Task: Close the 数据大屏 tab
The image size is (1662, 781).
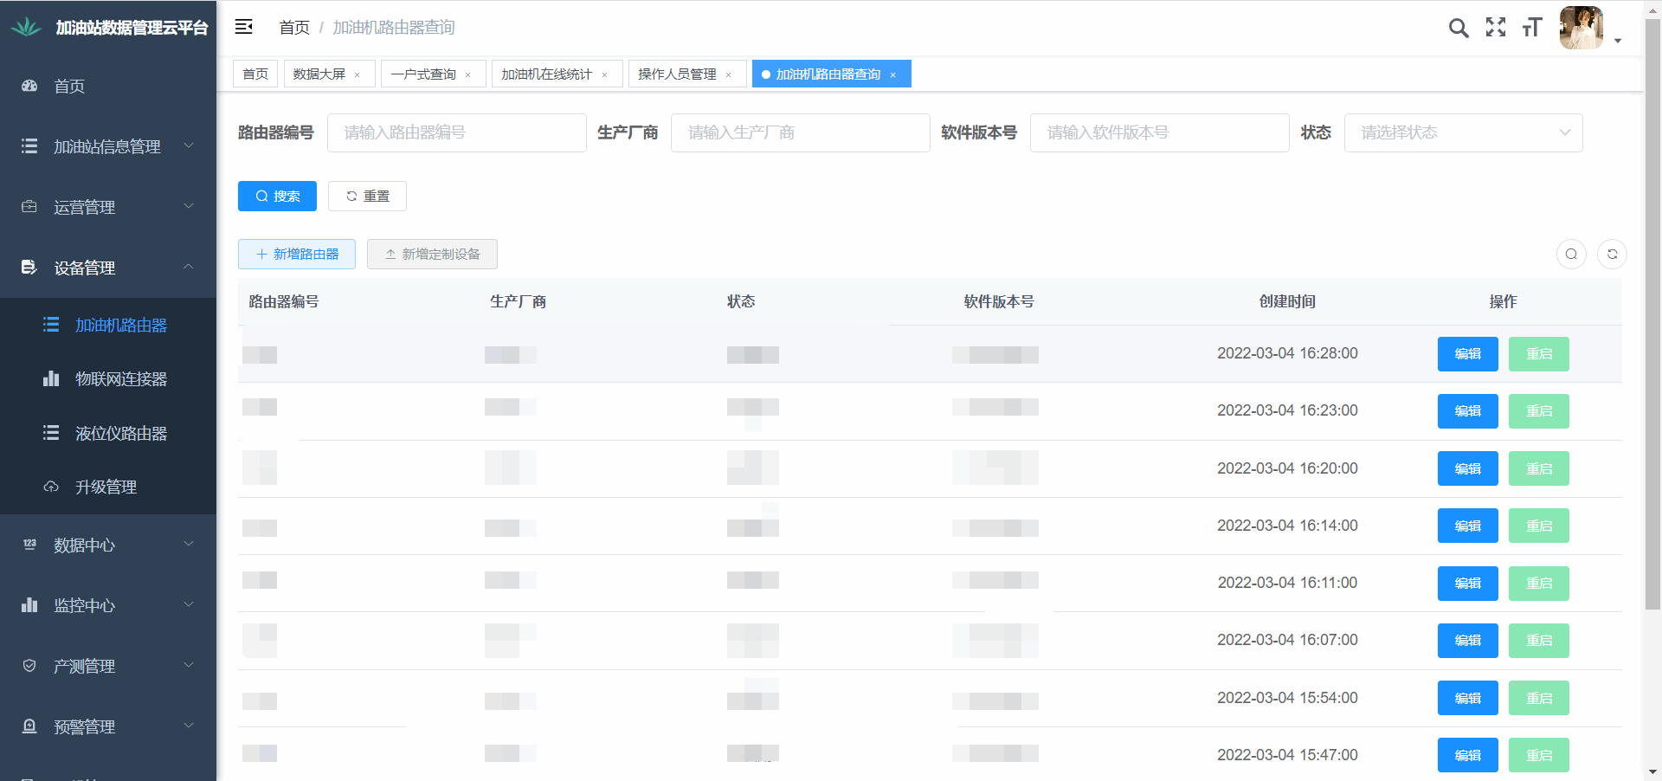Action: [x=358, y=75]
